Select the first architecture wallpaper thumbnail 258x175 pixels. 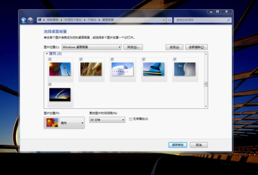click(60, 69)
